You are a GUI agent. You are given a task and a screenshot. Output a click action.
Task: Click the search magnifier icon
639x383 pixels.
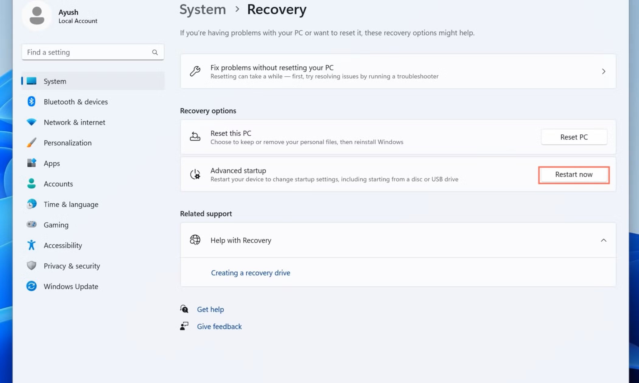(155, 52)
